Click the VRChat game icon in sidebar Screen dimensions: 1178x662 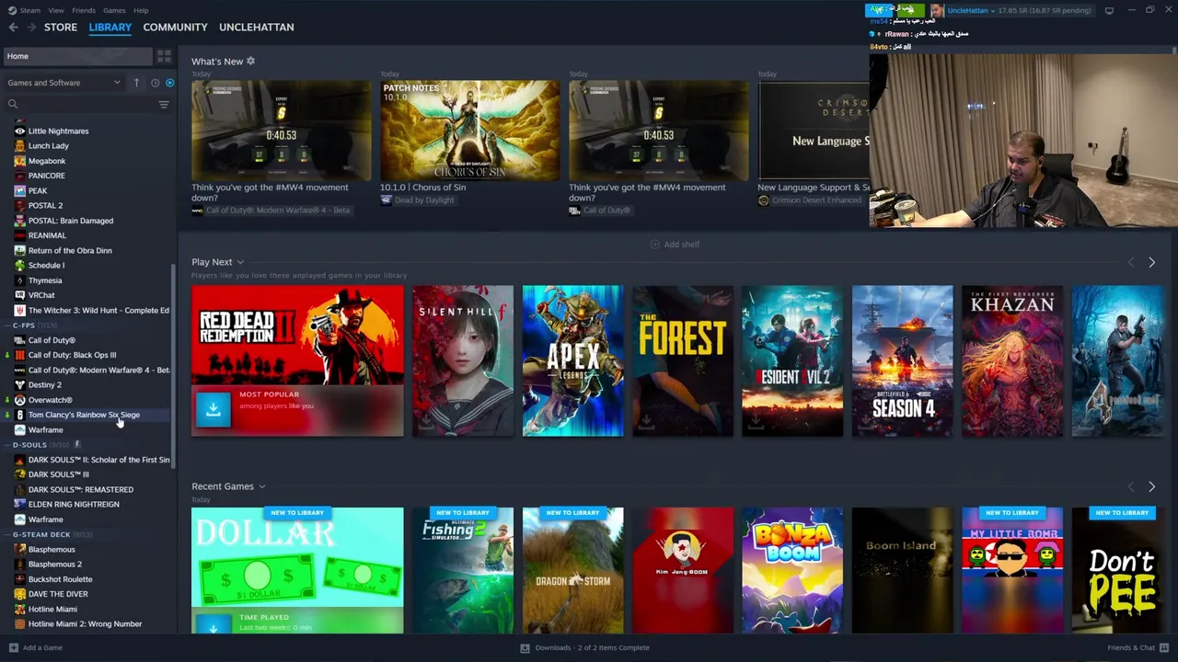19,295
